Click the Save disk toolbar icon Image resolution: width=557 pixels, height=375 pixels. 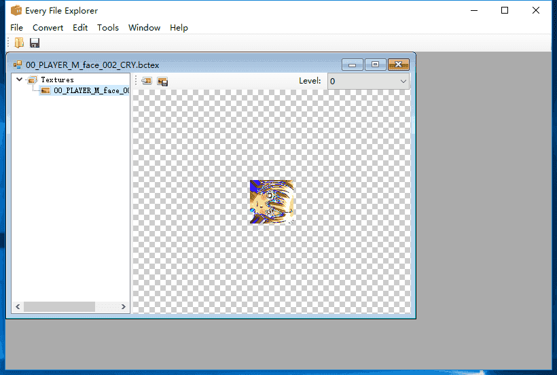[35, 43]
